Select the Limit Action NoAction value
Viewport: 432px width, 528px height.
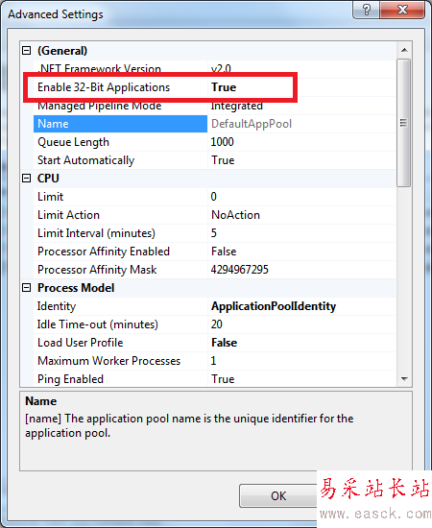(x=235, y=215)
